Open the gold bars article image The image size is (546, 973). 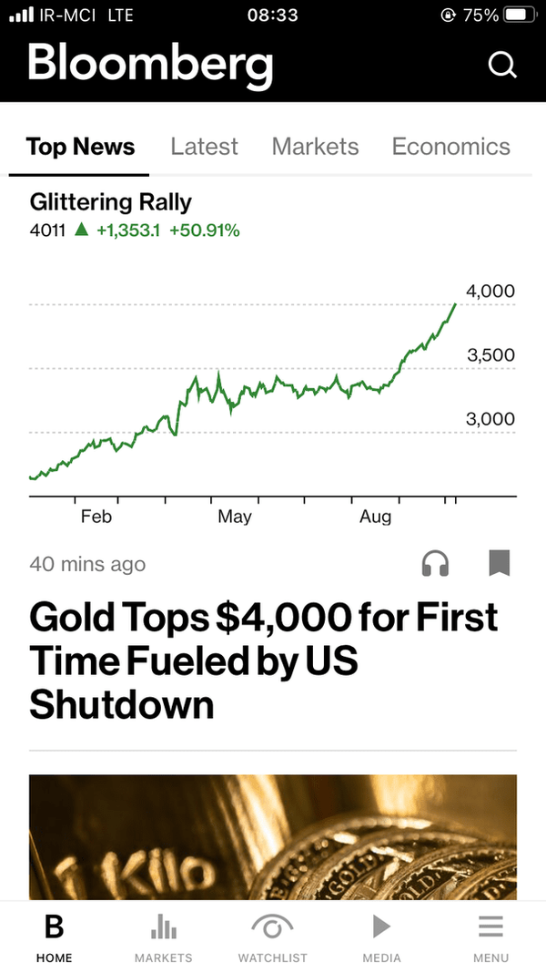pos(273,836)
